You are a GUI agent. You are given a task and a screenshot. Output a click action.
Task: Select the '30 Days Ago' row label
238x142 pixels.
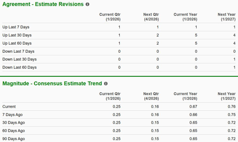coord(13,123)
